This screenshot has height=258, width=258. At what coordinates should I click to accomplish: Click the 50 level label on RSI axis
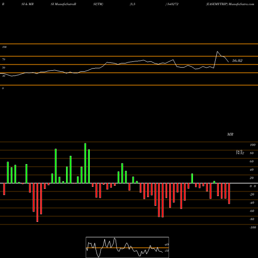[4, 68]
